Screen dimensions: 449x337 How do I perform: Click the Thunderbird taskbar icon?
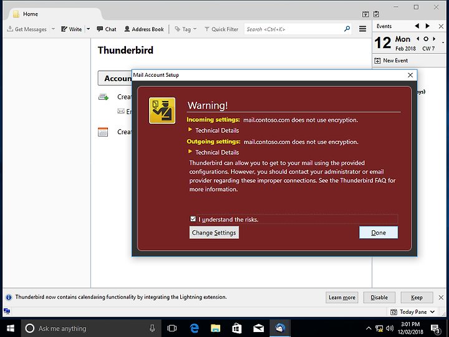click(280, 328)
